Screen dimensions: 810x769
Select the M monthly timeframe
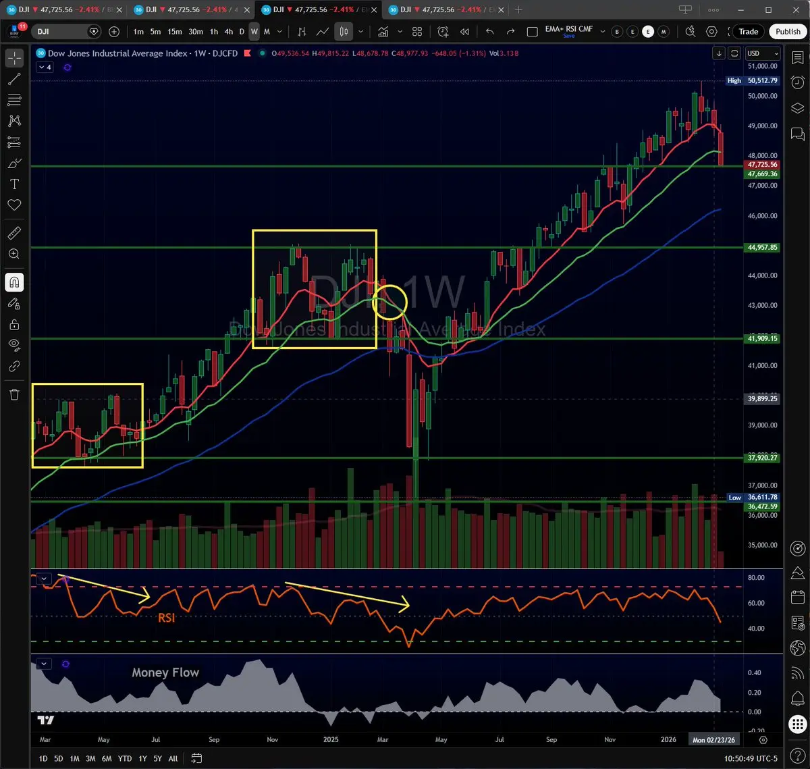pos(267,32)
